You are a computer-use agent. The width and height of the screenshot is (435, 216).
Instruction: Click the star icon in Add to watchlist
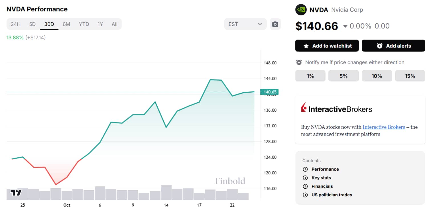pyautogui.click(x=306, y=46)
